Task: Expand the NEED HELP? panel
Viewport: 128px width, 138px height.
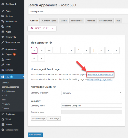Action: click(x=42, y=28)
